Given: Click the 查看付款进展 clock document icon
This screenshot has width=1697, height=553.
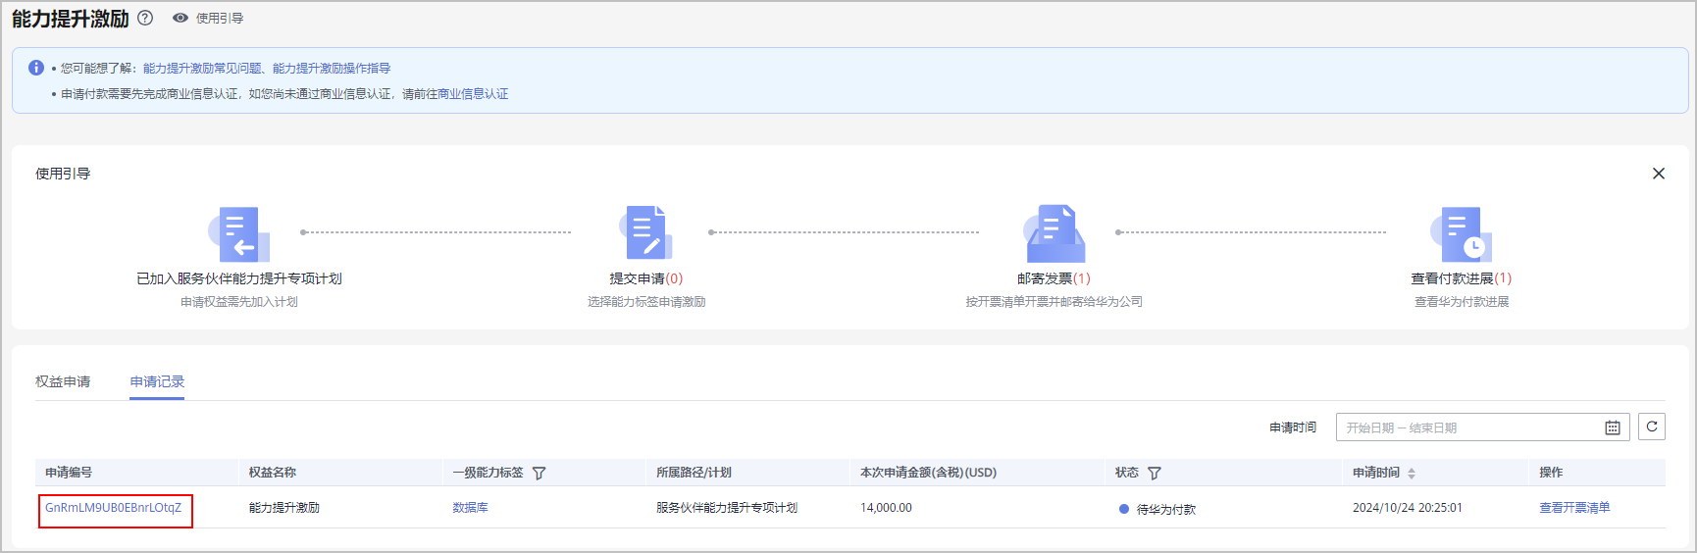Looking at the screenshot, I should click(x=1461, y=233).
